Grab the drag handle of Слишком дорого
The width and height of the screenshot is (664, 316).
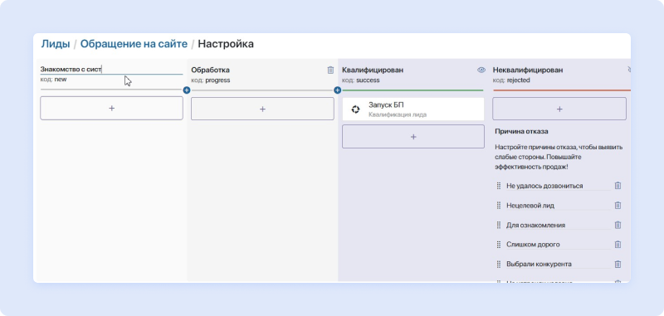[x=499, y=245]
